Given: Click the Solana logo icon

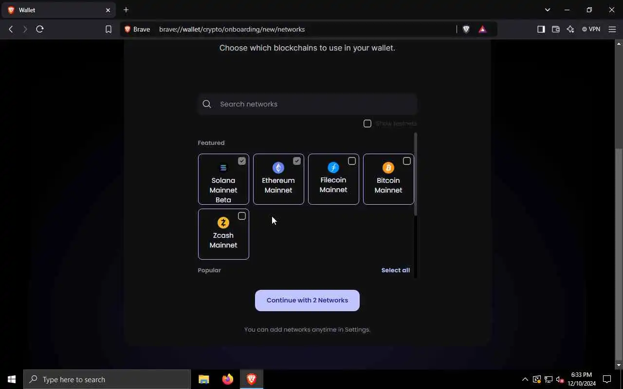Looking at the screenshot, I should click(223, 168).
